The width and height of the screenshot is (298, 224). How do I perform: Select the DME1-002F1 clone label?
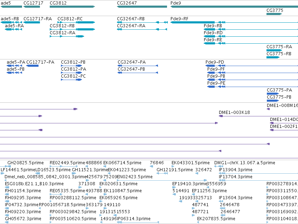click(x=284, y=127)
